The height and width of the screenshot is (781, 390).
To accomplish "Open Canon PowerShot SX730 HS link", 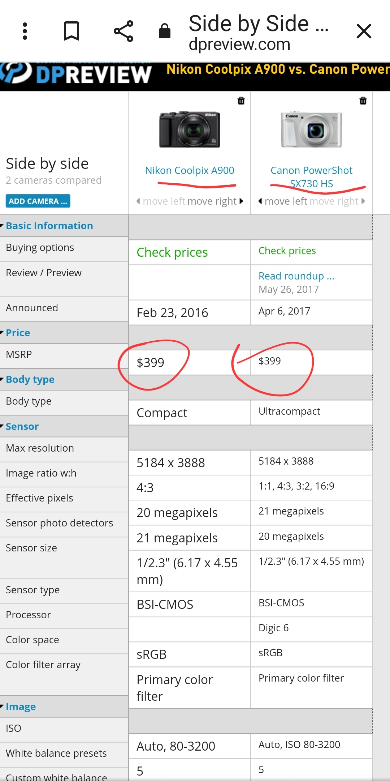I will 311,177.
